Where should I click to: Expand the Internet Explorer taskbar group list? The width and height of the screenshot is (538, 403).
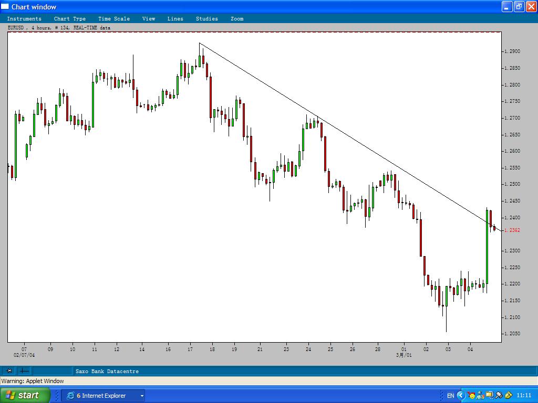(x=141, y=395)
